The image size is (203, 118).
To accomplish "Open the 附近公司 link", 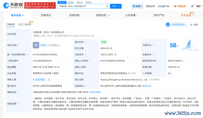I will pyautogui.click(x=147, y=86).
